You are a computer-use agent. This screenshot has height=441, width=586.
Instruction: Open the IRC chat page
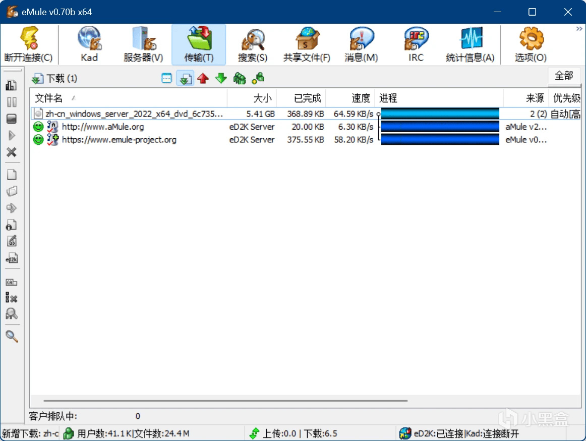pos(416,44)
